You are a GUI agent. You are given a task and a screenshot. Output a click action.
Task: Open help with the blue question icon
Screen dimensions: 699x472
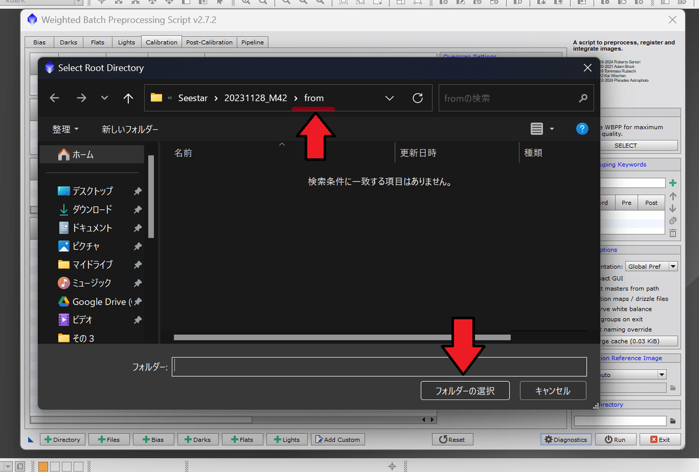click(x=582, y=129)
